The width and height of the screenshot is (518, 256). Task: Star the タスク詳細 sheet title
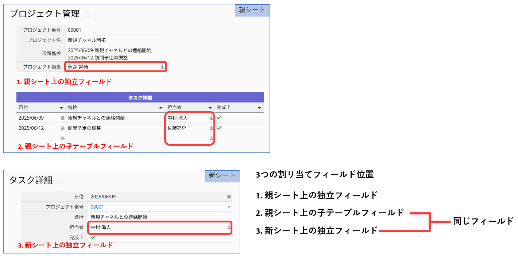pos(59,181)
